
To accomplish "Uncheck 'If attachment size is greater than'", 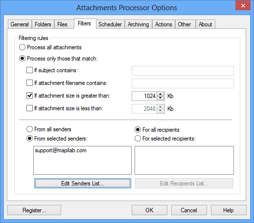I will click(x=29, y=96).
